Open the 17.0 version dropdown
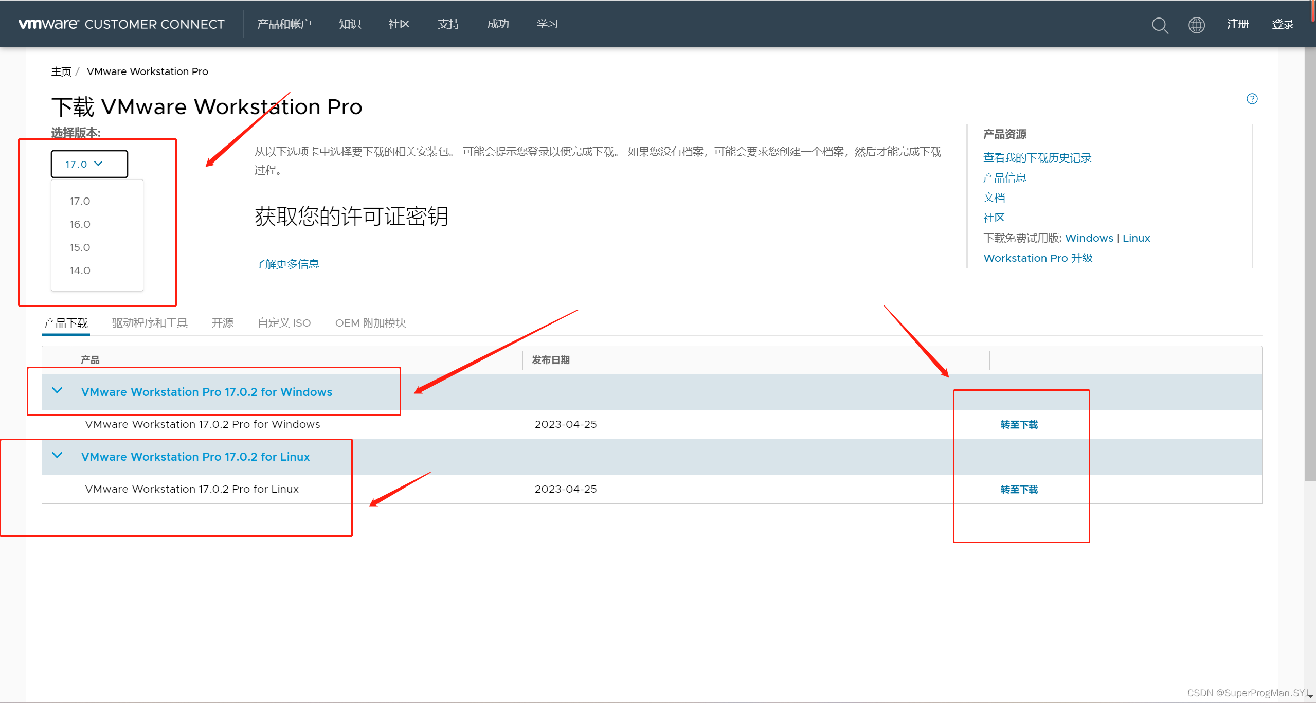The height and width of the screenshot is (703, 1316). 89,164
